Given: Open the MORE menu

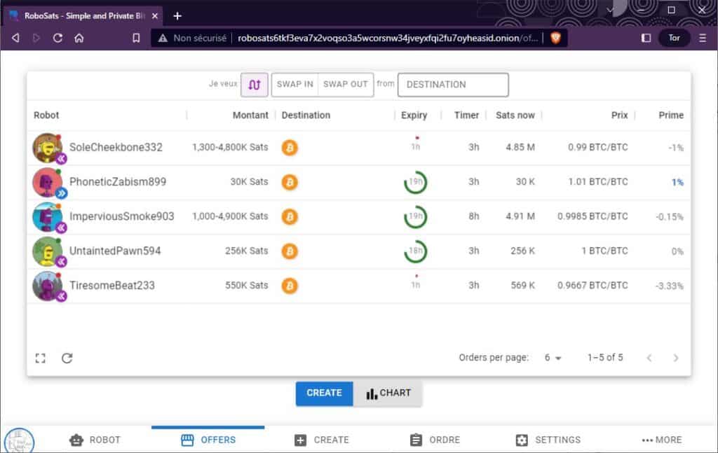Looking at the screenshot, I should click(662, 440).
